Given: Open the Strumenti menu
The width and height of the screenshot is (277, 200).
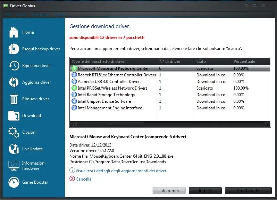Looking at the screenshot, I should point(40,15).
